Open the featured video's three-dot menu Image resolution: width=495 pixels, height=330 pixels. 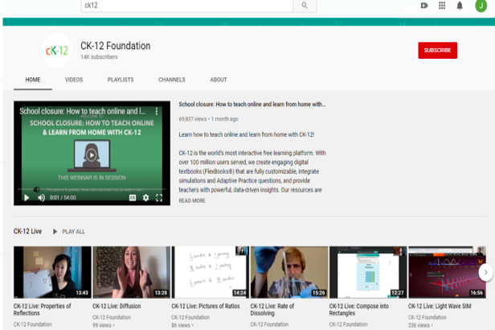(157, 111)
